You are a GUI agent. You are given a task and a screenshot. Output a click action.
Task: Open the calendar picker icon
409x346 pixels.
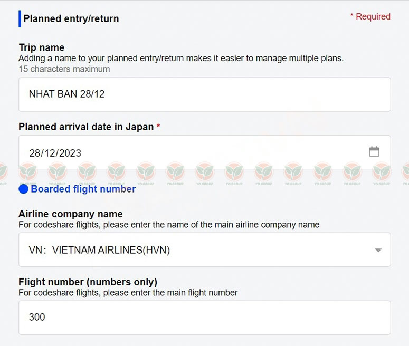374,151
